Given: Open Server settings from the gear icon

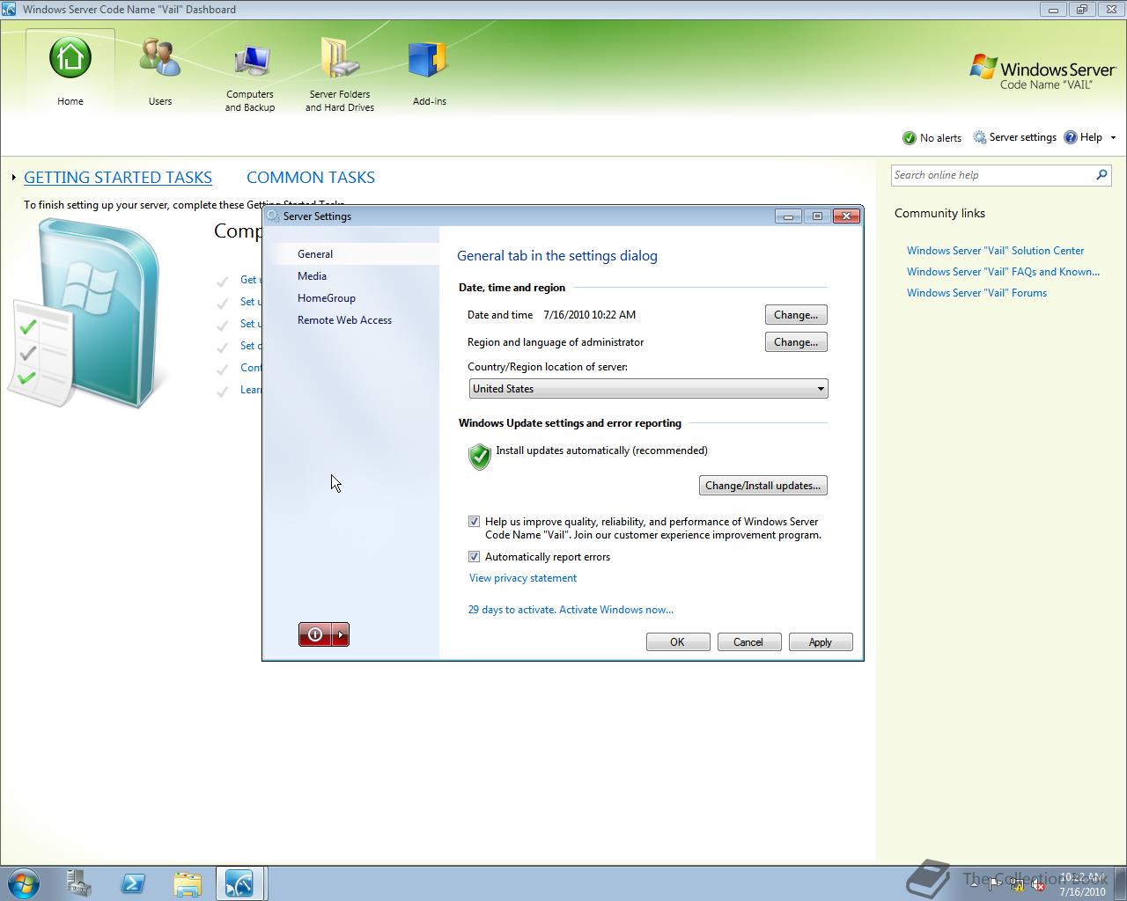Looking at the screenshot, I should tap(980, 137).
